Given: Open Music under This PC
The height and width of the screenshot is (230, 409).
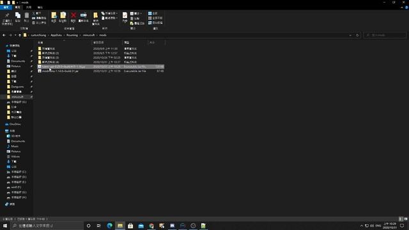Looking at the screenshot, I should (13, 146).
